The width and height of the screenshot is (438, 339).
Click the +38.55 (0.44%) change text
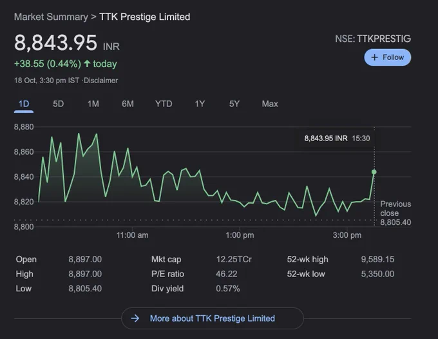48,64
